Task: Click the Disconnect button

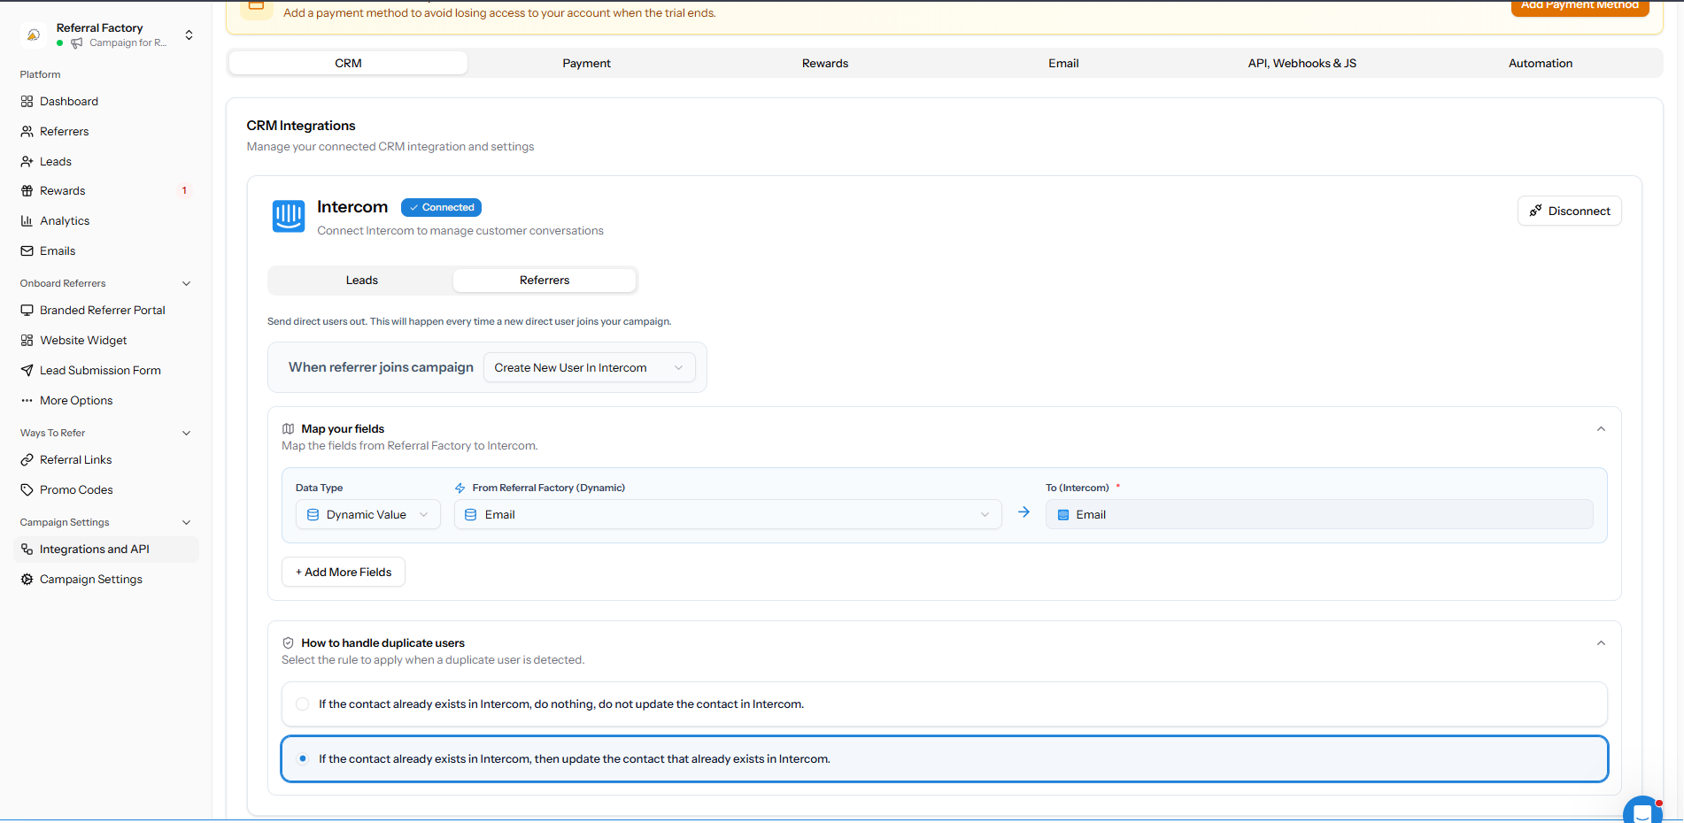Action: (x=1570, y=212)
